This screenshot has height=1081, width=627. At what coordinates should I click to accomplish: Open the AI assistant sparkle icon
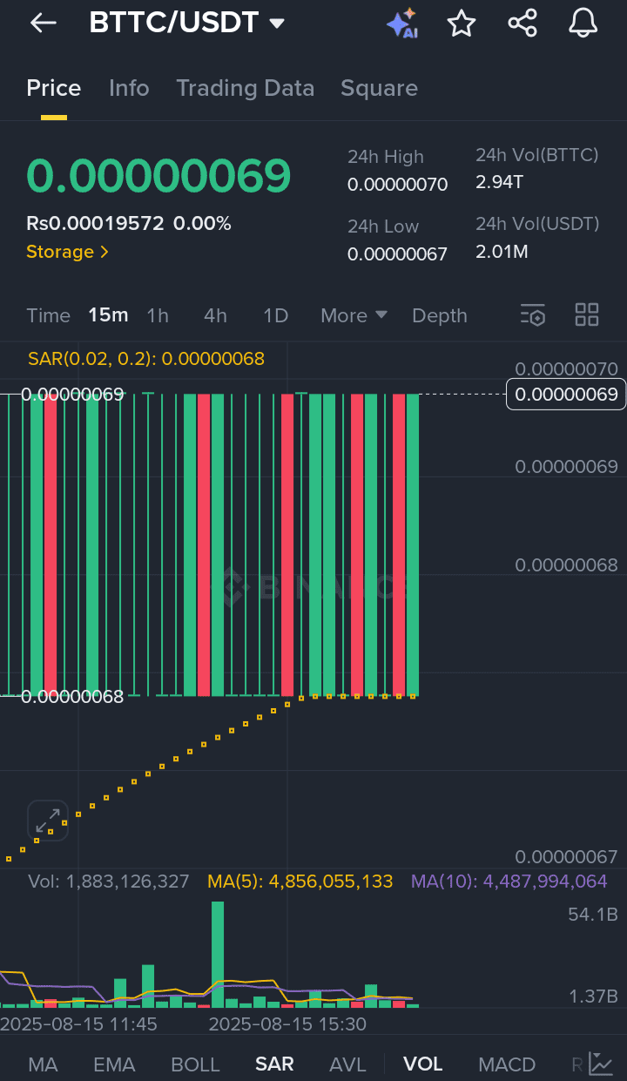(402, 24)
